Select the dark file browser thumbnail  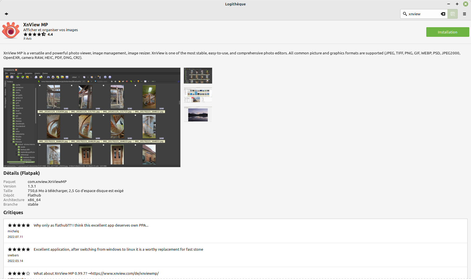click(x=198, y=76)
